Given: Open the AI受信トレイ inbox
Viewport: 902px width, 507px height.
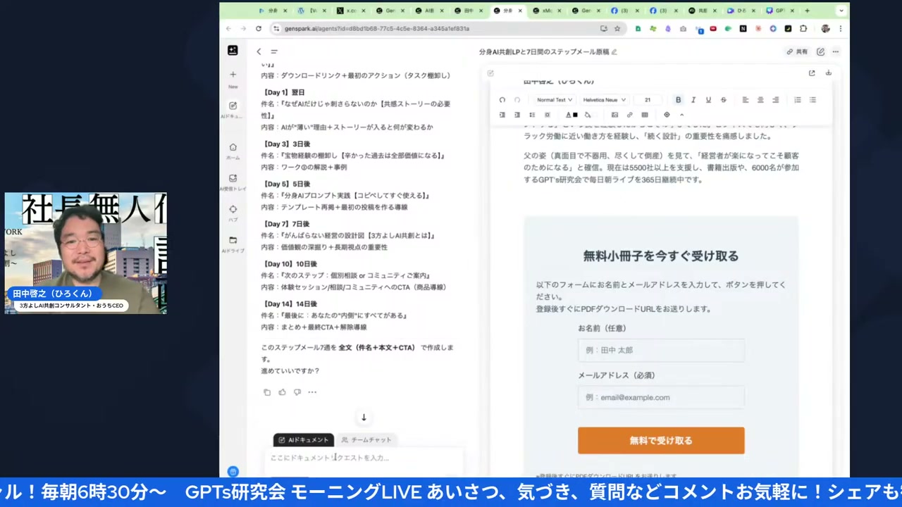Looking at the screenshot, I should click(x=233, y=182).
